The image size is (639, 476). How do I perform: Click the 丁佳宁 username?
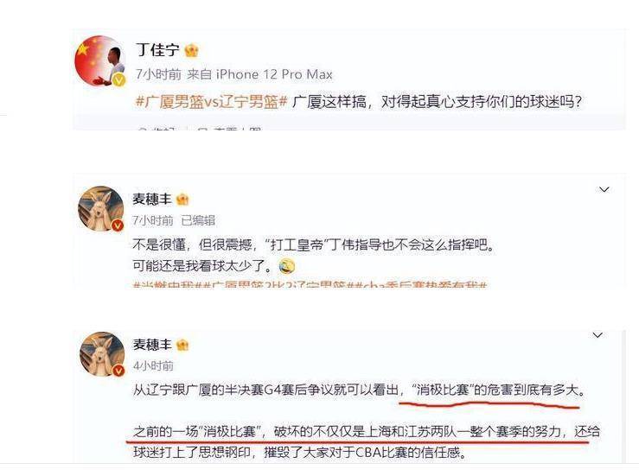pos(157,50)
